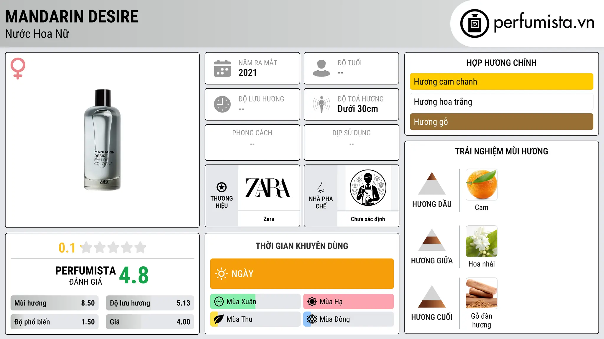Viewport: 604px width, 339px height.
Task: Click the 'Gỗ đàn hương' note caption
Action: 482,320
